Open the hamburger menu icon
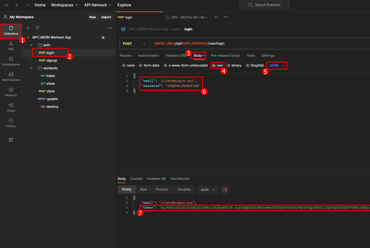 pyautogui.click(x=6, y=5)
